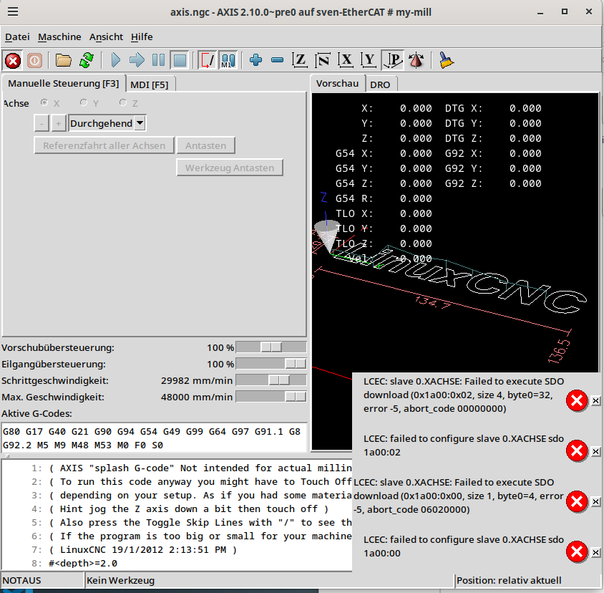This screenshot has height=593, width=604.
Task: Dismiss the 0x1a00:0x00 SDO download error
Action: pyautogui.click(x=595, y=501)
